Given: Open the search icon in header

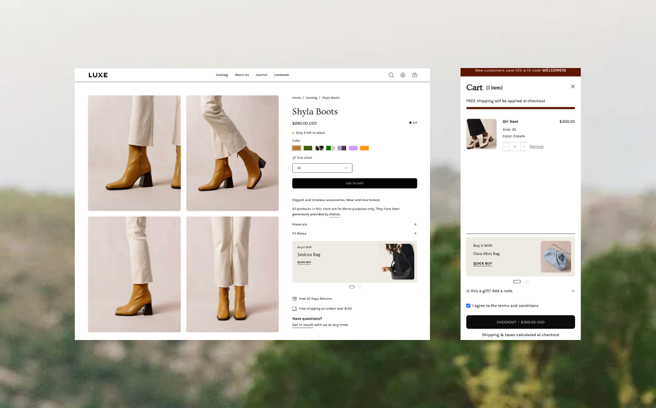Looking at the screenshot, I should coord(391,75).
